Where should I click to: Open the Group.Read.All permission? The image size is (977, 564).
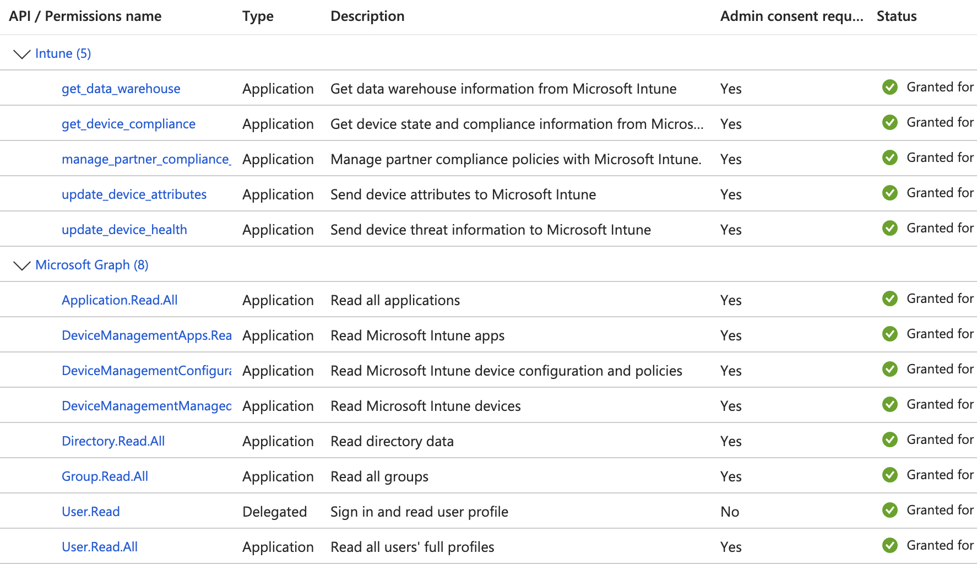point(105,476)
